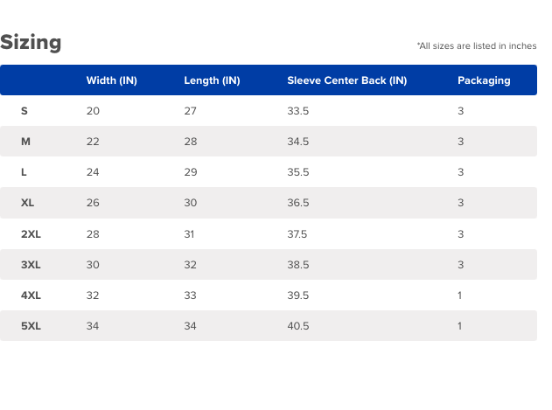The image size is (552, 410).
Task: Click the width value 20 for size S
Action: point(93,111)
